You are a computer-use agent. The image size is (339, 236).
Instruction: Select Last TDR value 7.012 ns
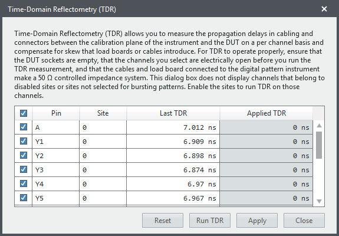point(173,127)
